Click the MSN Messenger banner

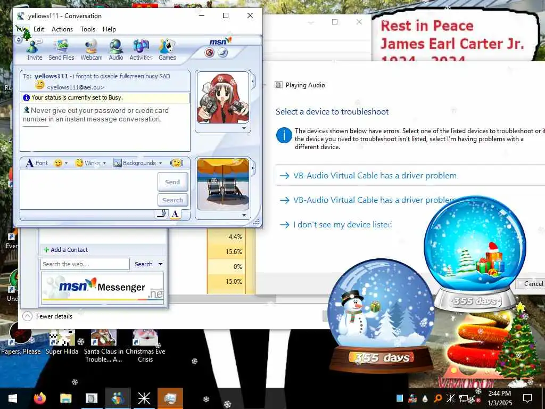[x=103, y=288]
